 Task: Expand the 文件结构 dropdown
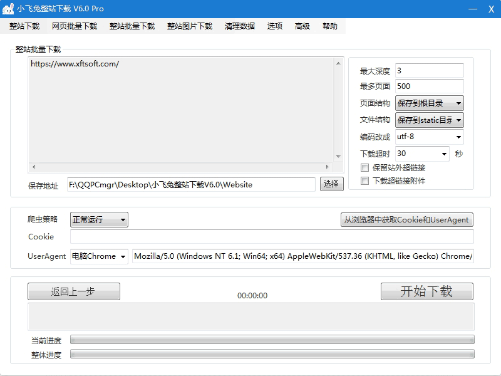click(429, 120)
